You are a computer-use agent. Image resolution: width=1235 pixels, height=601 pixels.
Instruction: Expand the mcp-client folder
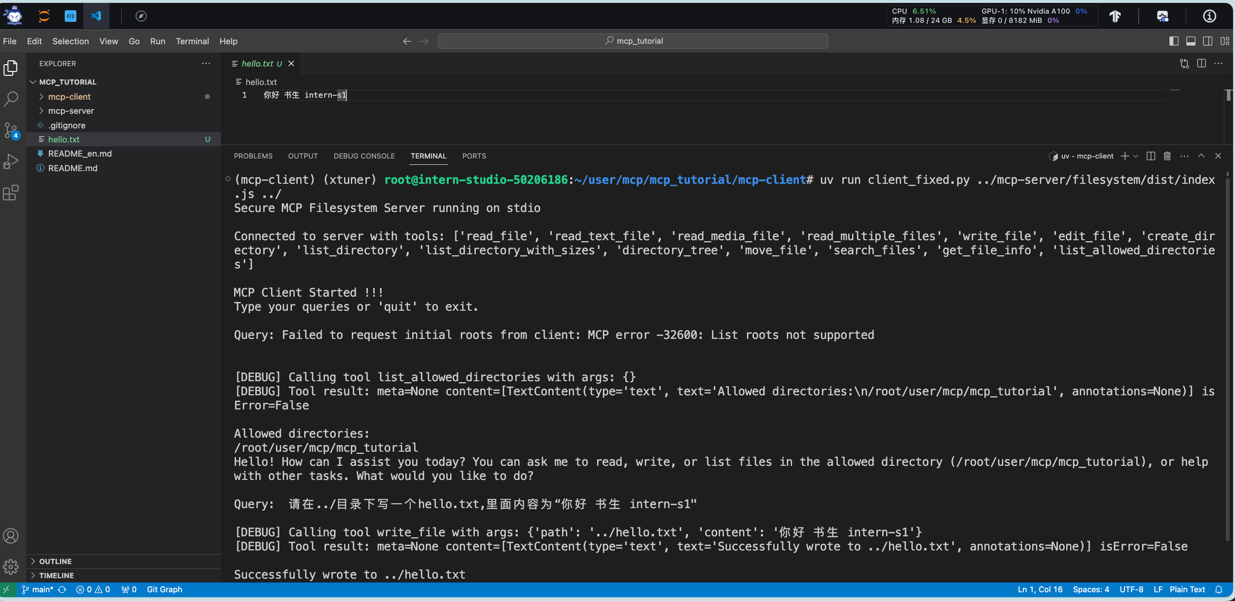69,97
